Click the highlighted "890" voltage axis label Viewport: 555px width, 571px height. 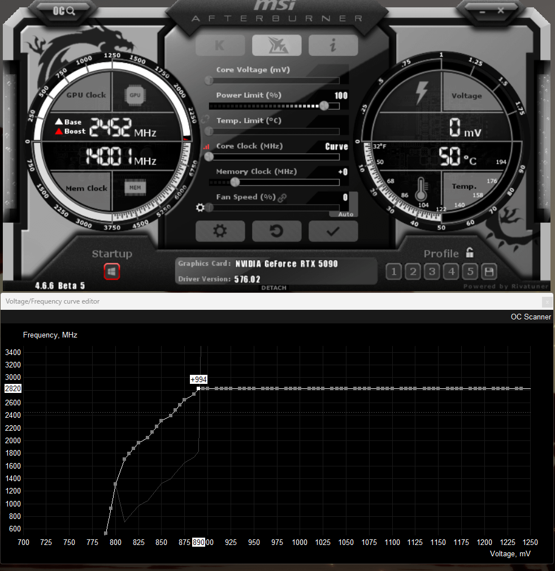tap(198, 542)
